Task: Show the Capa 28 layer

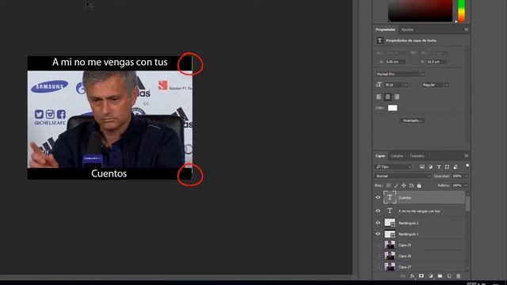Action: click(x=378, y=256)
